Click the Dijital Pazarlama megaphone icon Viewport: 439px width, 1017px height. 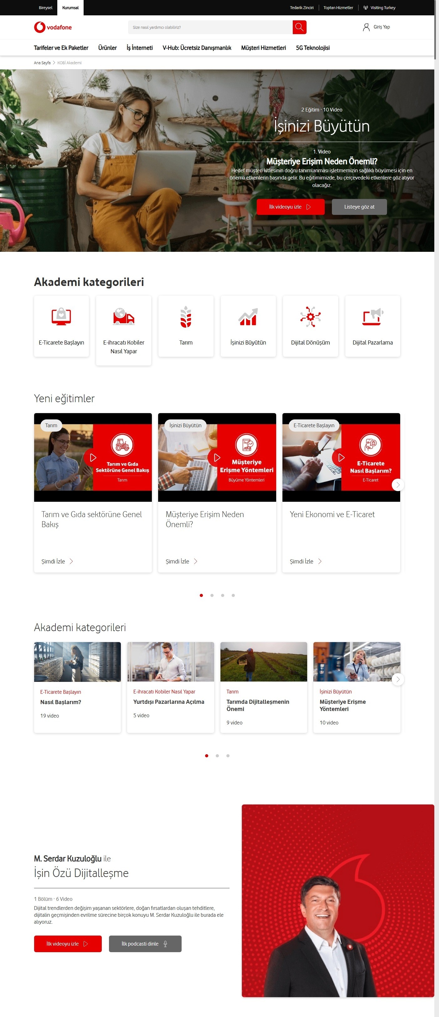[372, 317]
